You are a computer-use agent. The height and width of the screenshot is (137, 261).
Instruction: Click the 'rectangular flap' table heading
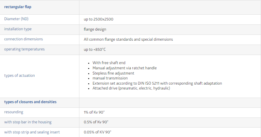click(18, 7)
